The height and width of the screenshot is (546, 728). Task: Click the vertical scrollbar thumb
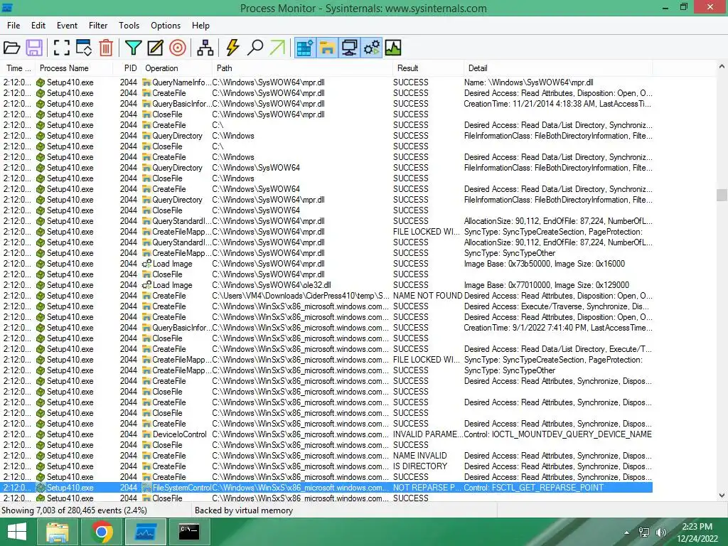point(722,195)
